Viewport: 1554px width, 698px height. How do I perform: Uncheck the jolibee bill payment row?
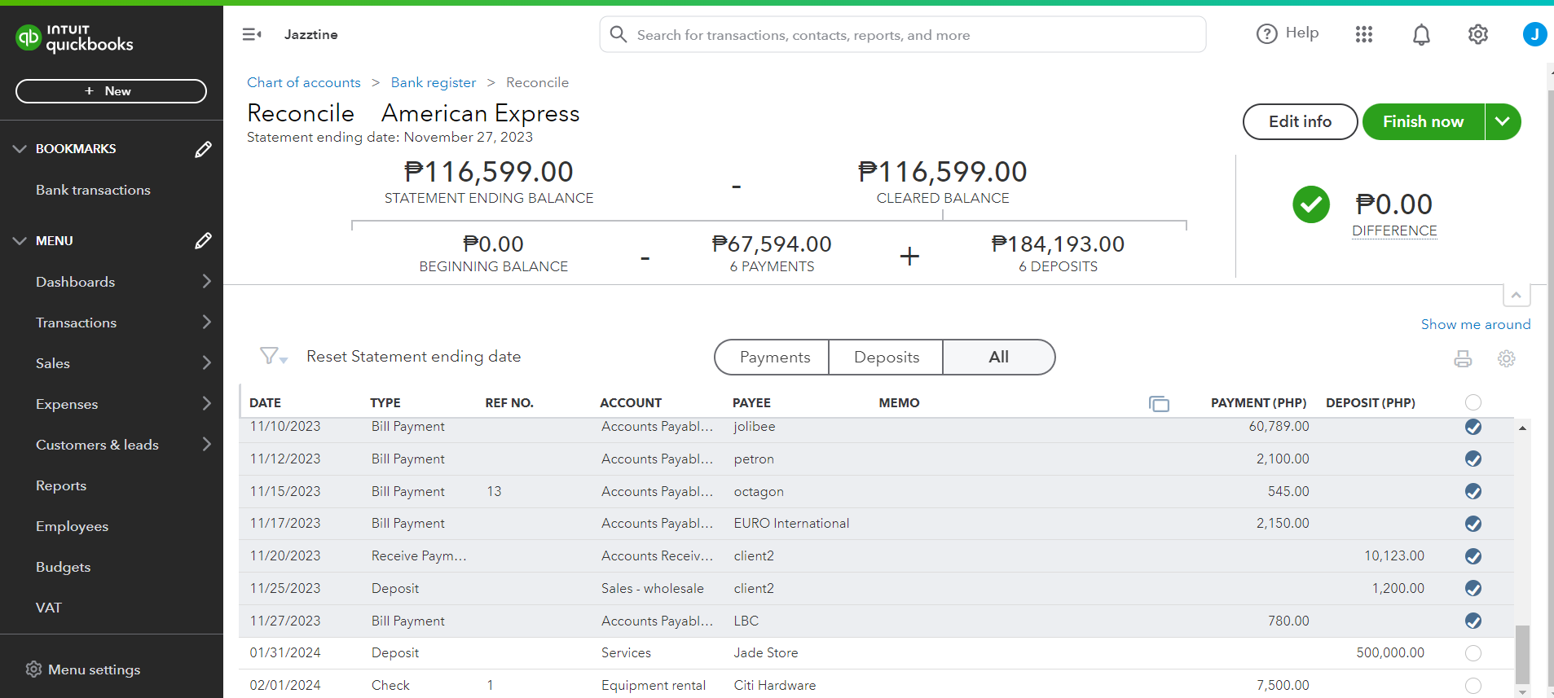coord(1473,427)
